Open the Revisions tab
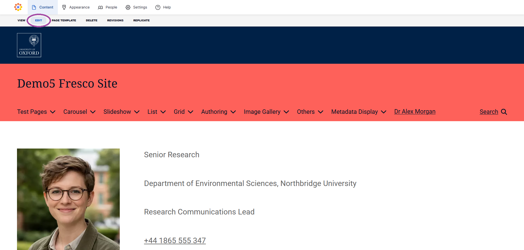 (x=115, y=21)
